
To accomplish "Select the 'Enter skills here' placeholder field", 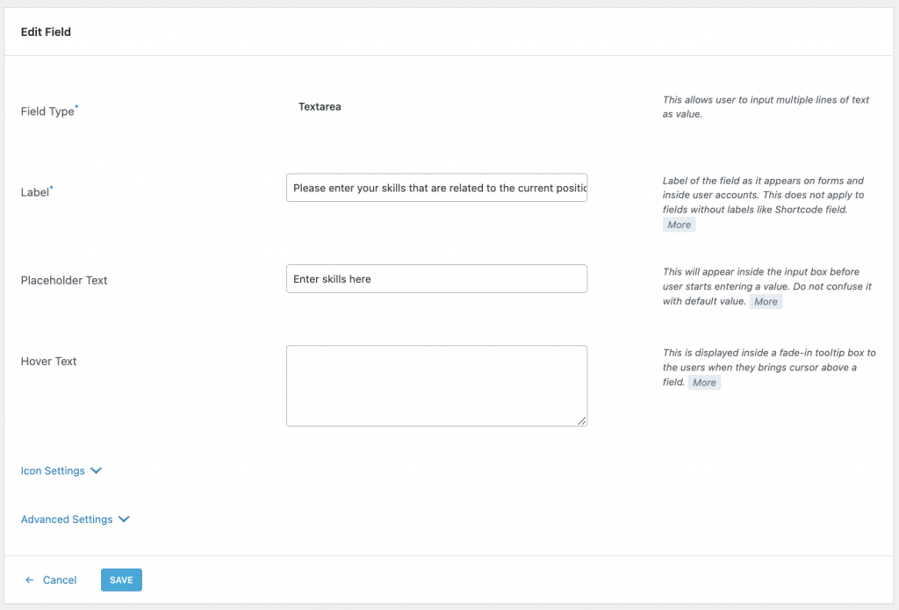I will pyautogui.click(x=436, y=278).
